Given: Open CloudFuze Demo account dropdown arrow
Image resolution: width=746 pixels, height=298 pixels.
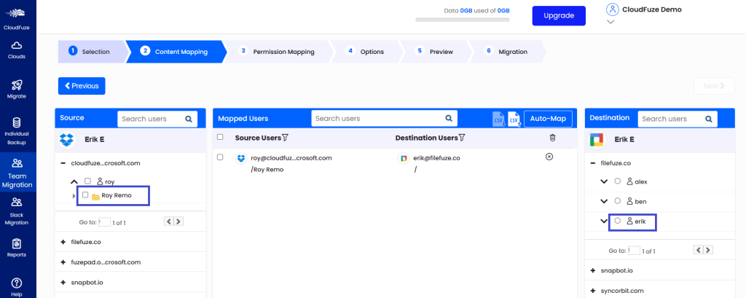Looking at the screenshot, I should tap(611, 21).
